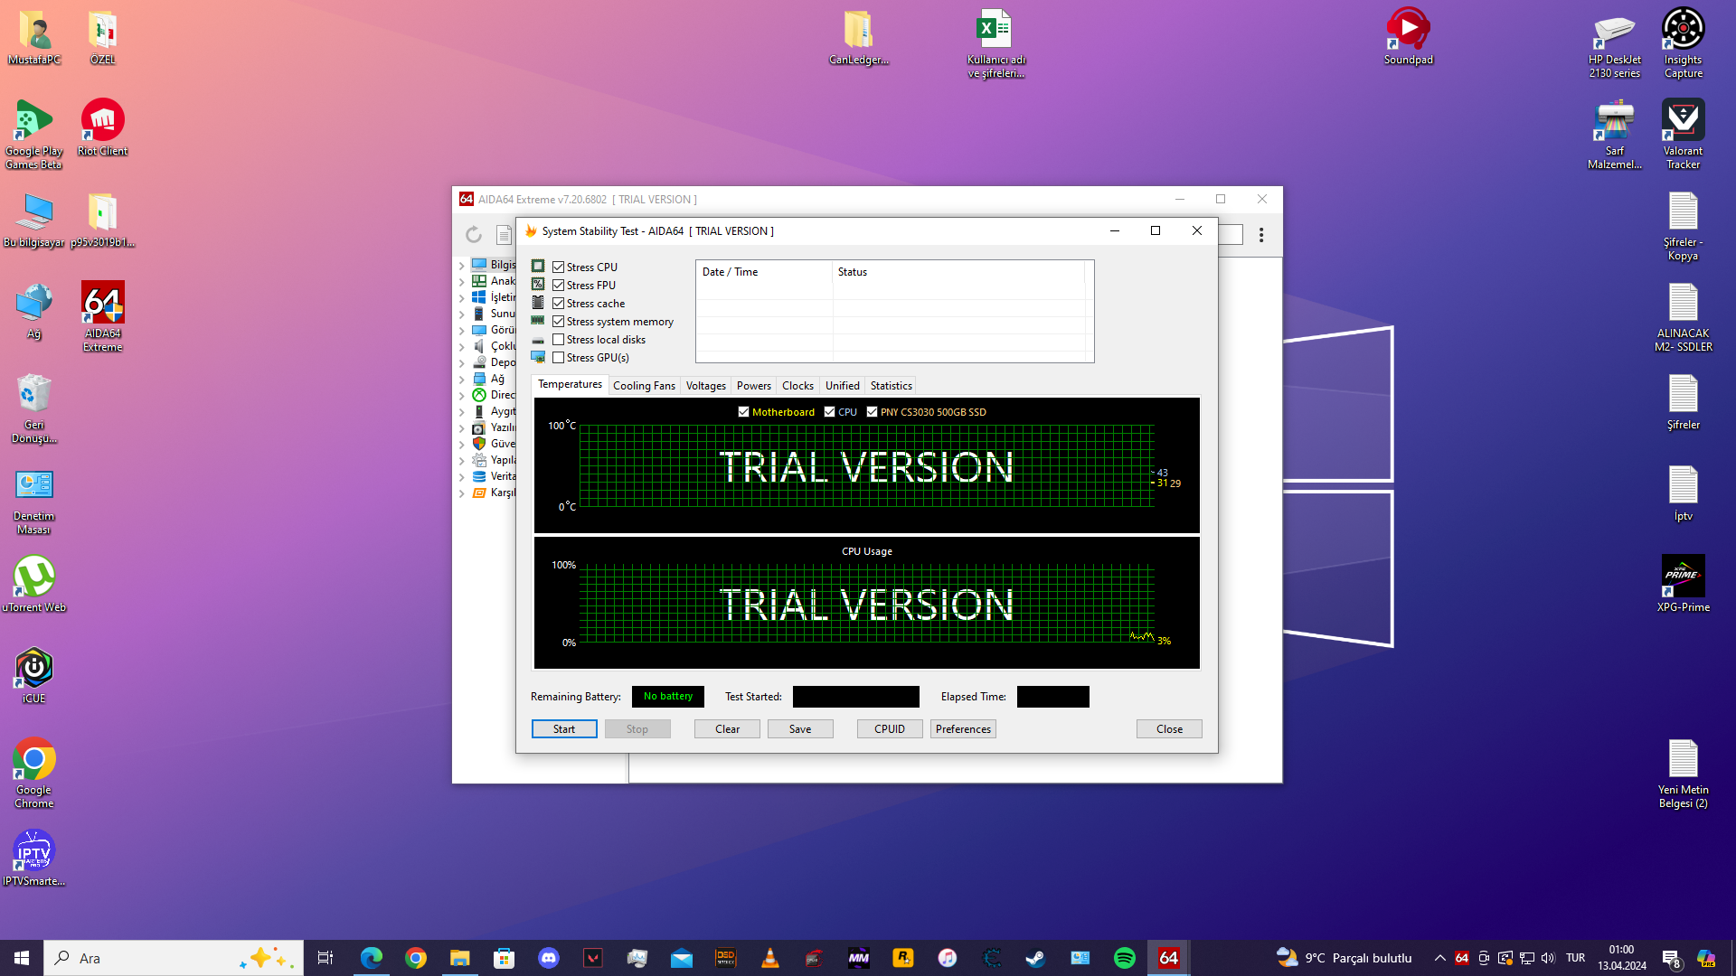This screenshot has height=976, width=1736.
Task: Toggle the CPU temperature graph checkbox
Action: [x=829, y=412]
